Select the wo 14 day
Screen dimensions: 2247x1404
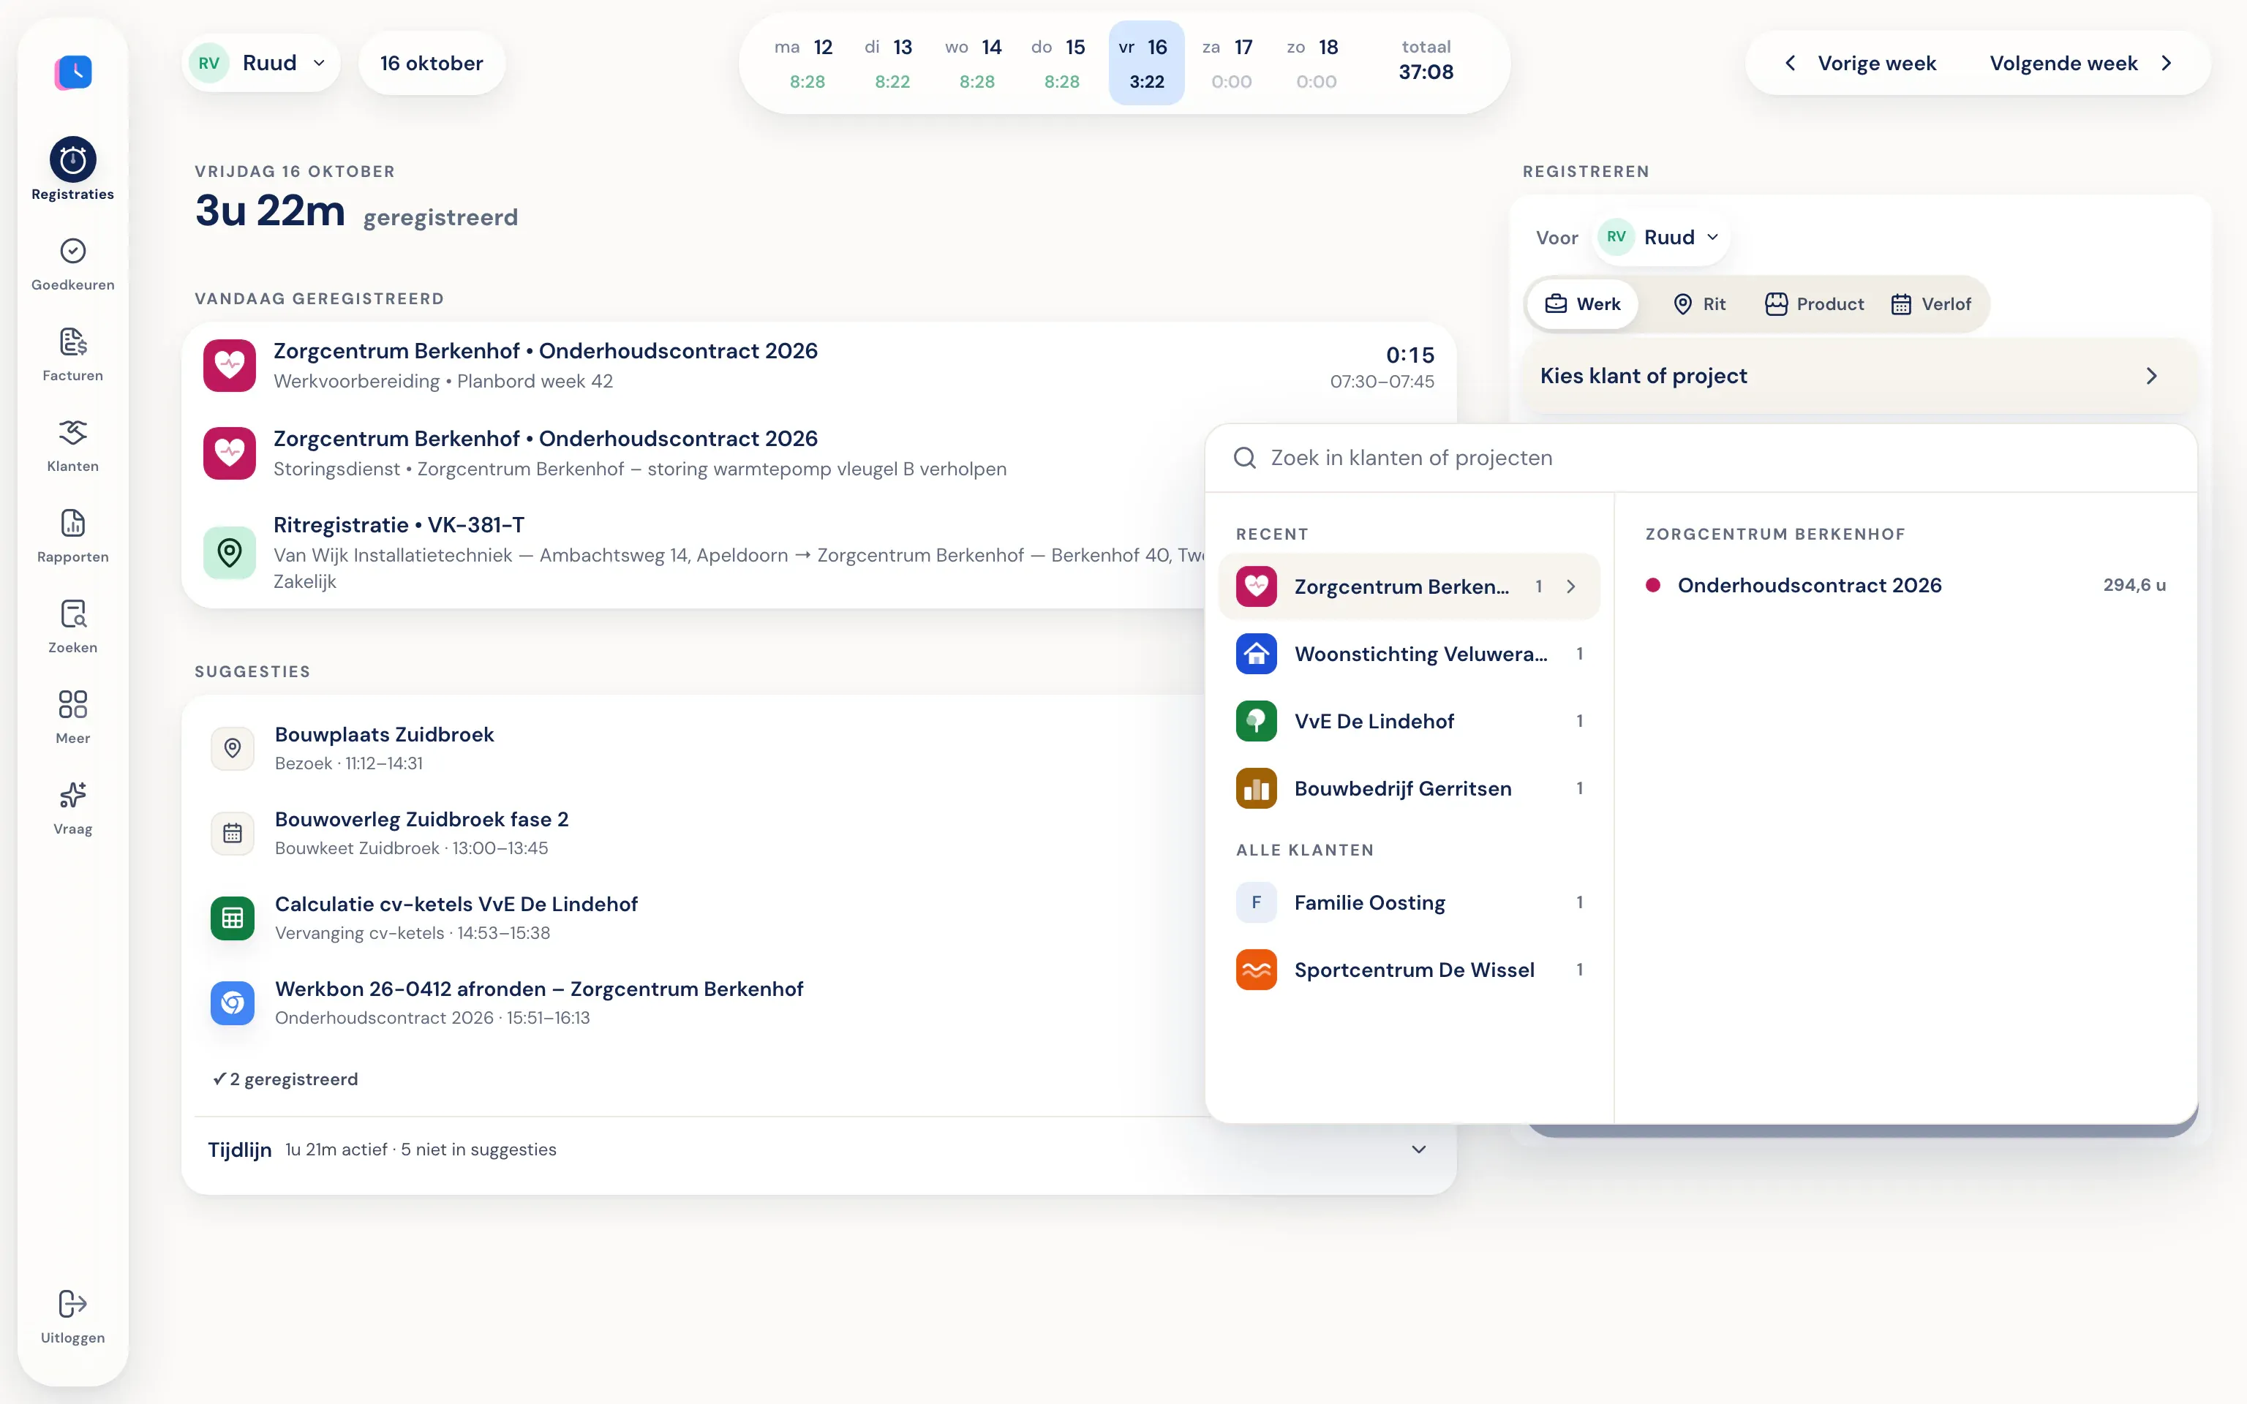[x=974, y=63]
